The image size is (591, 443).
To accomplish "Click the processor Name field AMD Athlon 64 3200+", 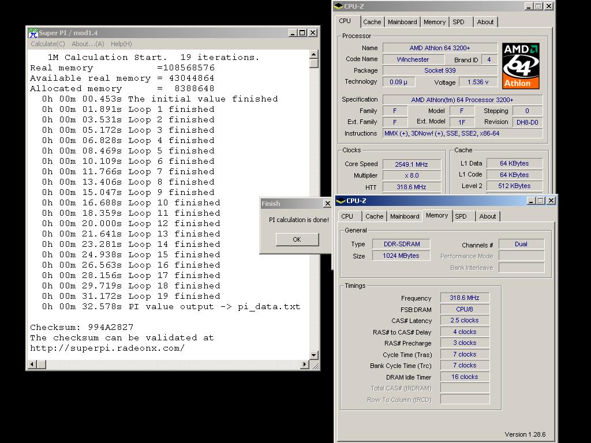I will (440, 48).
